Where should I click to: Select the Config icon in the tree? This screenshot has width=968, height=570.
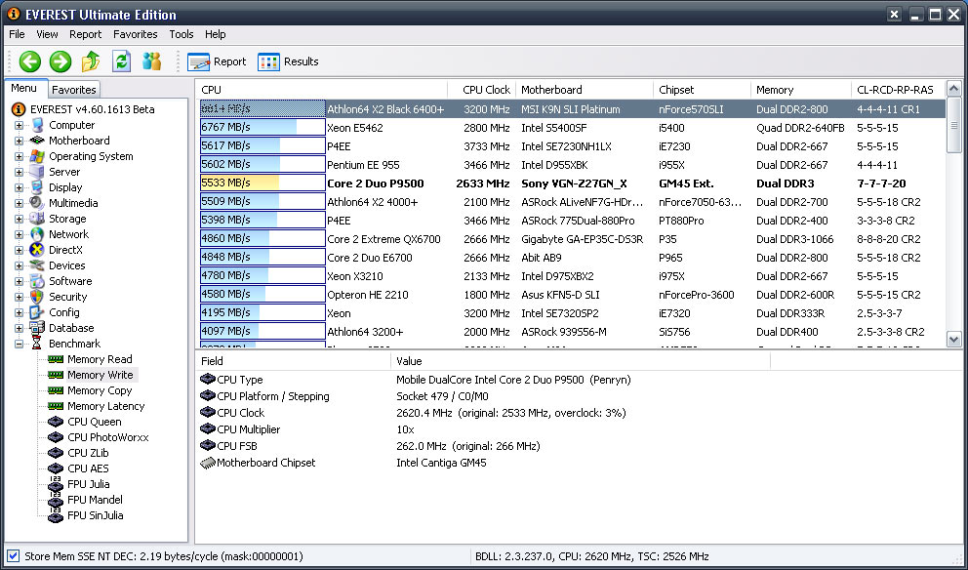37,312
